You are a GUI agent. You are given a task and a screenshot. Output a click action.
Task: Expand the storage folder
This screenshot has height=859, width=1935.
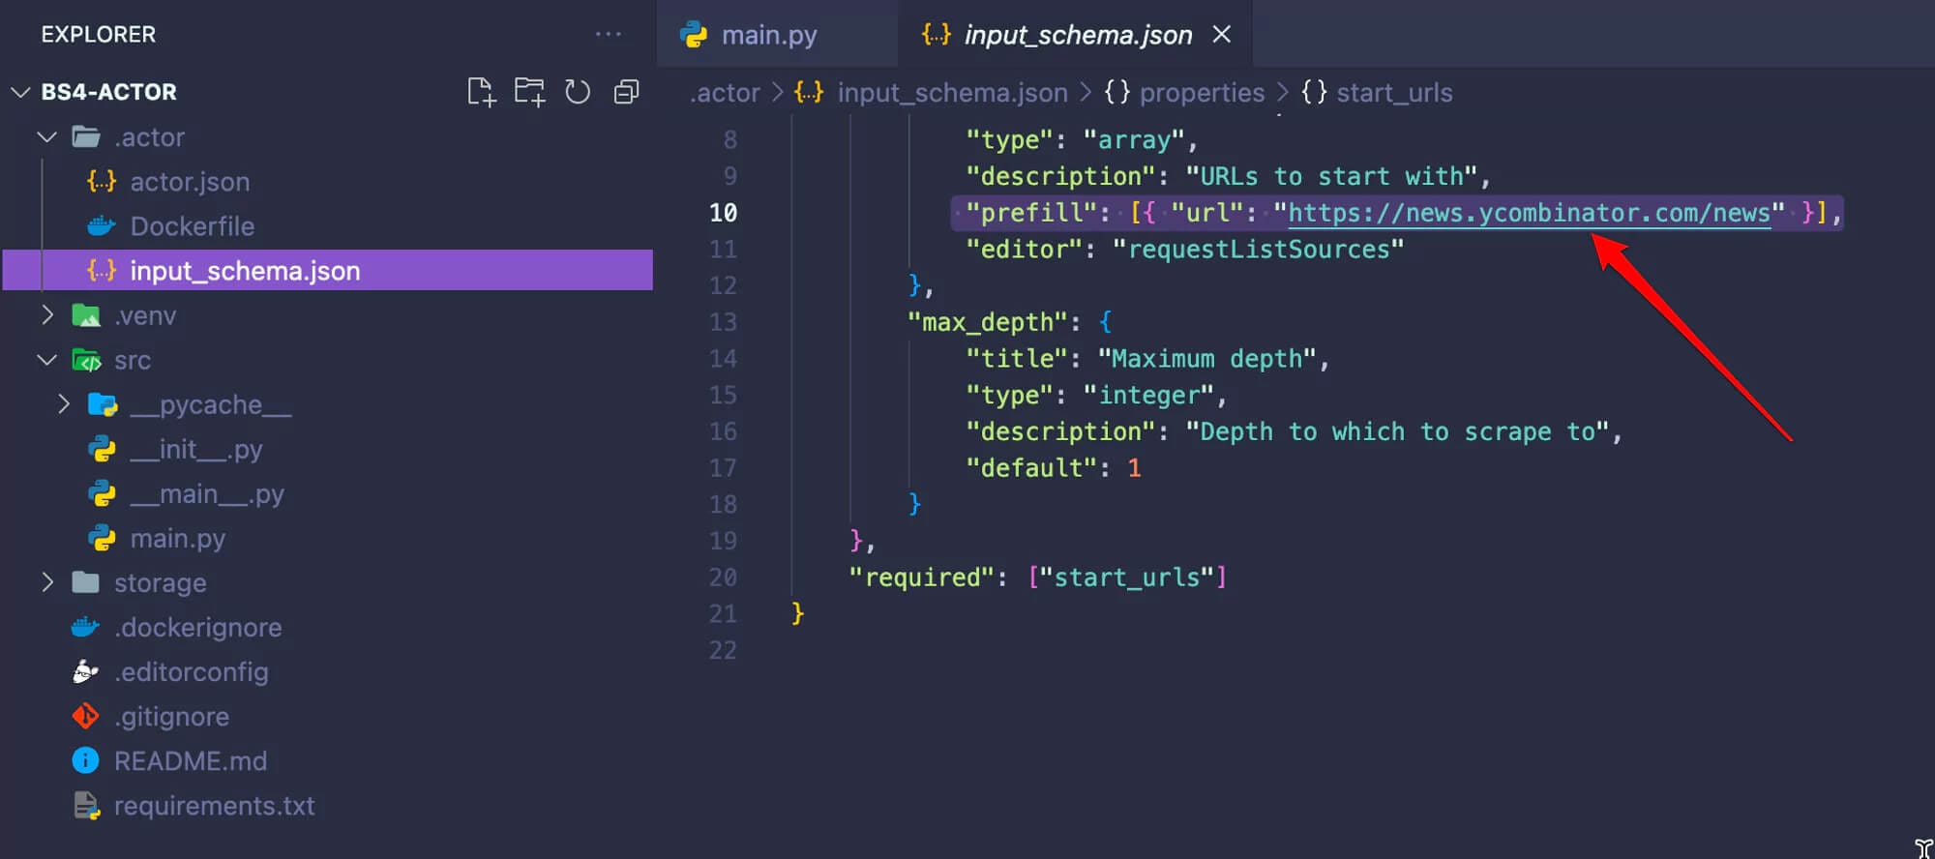(x=46, y=582)
